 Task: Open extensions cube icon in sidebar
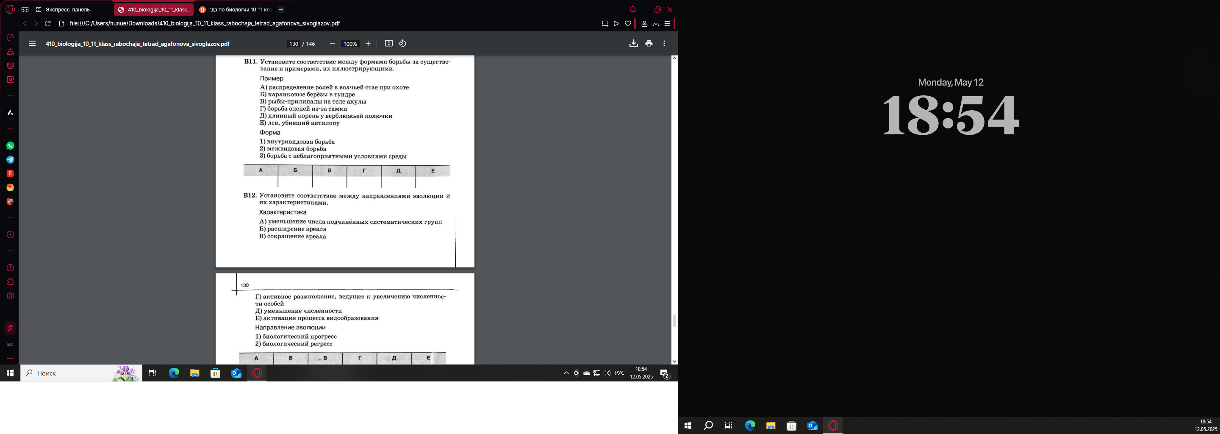coord(10,282)
